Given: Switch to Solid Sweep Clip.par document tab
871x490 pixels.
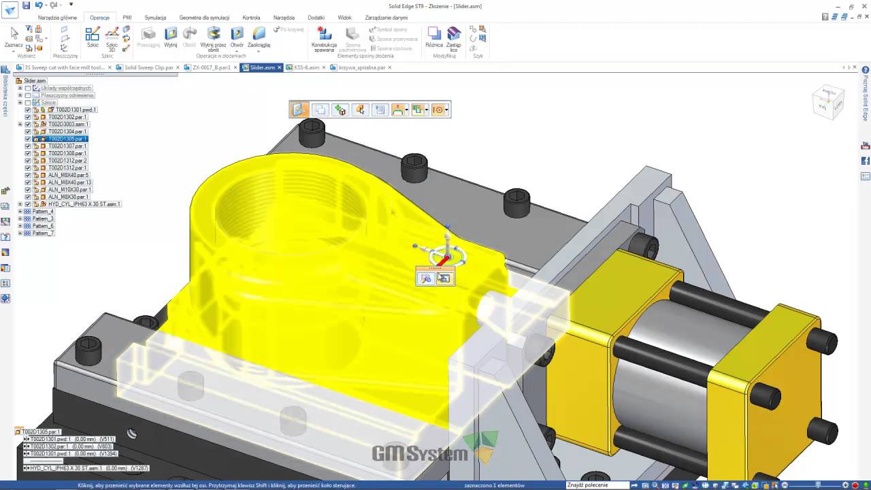Looking at the screenshot, I should 148,67.
